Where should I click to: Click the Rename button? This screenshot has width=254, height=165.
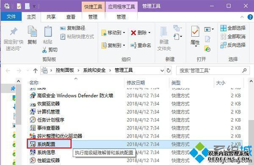click(x=141, y=46)
